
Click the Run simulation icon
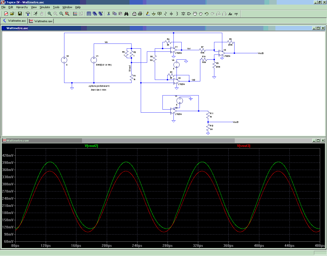36,14
